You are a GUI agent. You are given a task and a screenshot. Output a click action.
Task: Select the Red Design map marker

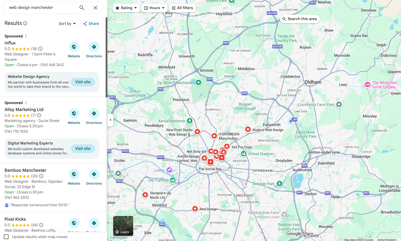point(195,209)
